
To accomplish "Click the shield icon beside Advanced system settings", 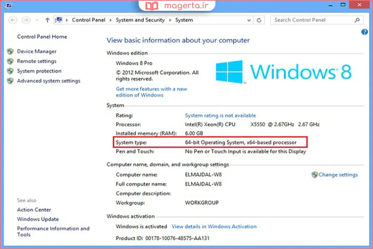I will (10, 81).
